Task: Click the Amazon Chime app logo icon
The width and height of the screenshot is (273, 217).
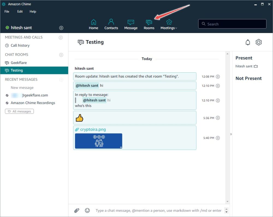Action: (4, 4)
